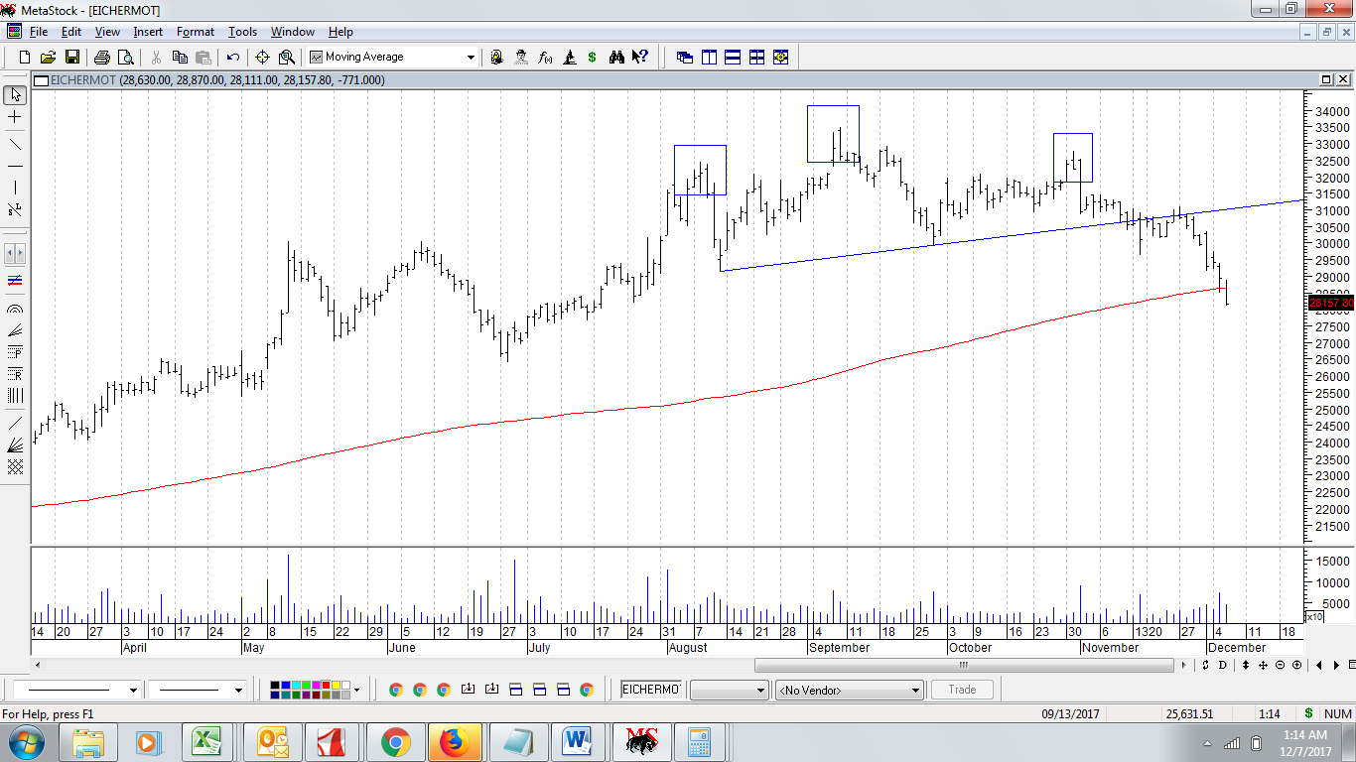Open the Moving Average indicator dropdown

coord(471,57)
